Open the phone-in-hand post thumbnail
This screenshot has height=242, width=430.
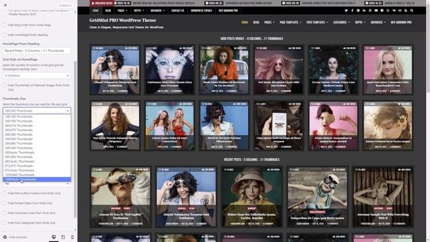point(279,126)
